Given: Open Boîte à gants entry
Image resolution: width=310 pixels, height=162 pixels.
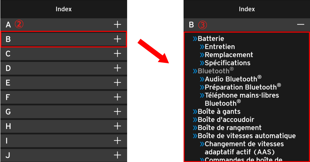Looking at the screenshot, I should [x=219, y=112].
